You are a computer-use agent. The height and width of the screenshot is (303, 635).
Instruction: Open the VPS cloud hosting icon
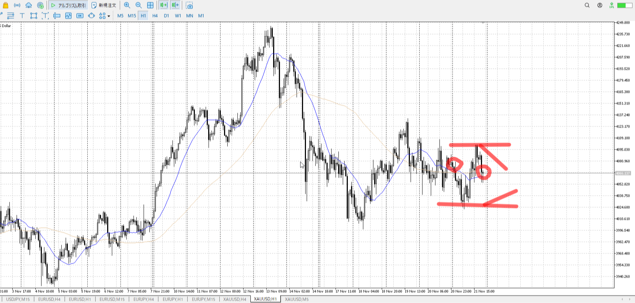click(x=29, y=5)
